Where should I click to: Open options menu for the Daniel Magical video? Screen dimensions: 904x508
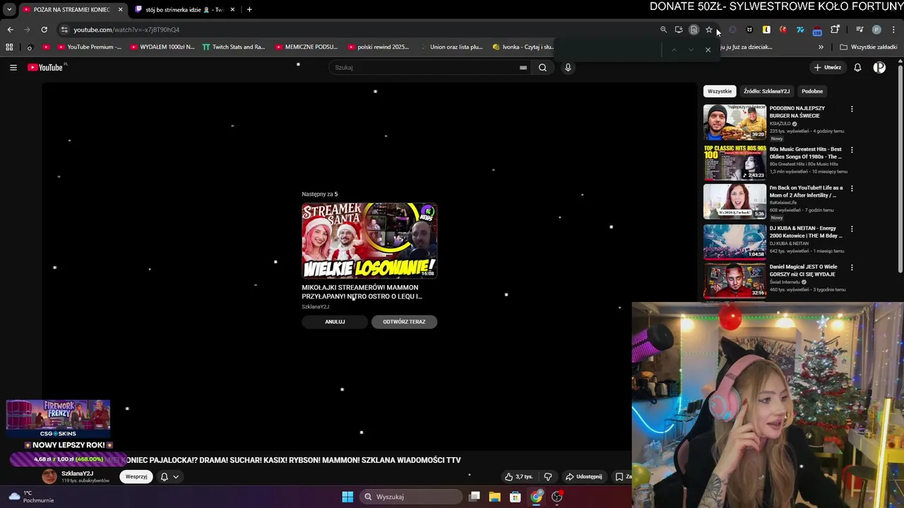coord(852,268)
